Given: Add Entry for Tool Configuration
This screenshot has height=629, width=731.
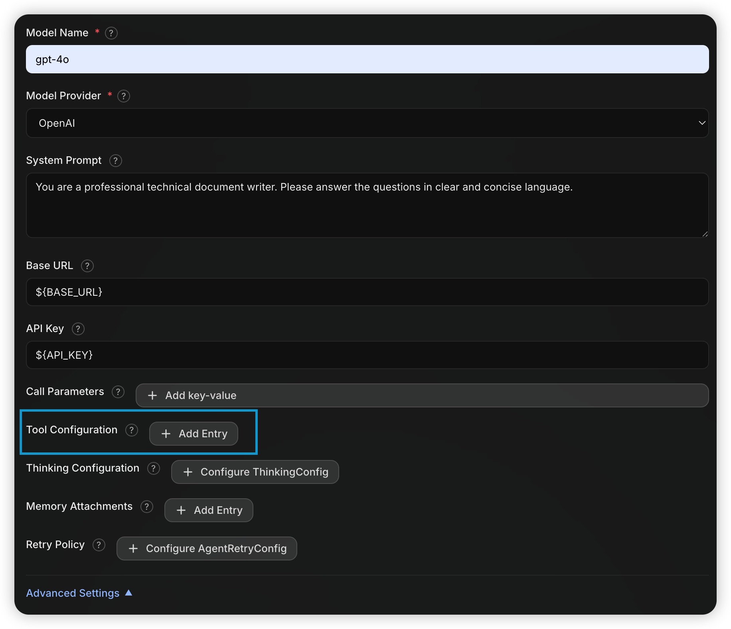Looking at the screenshot, I should pos(194,434).
